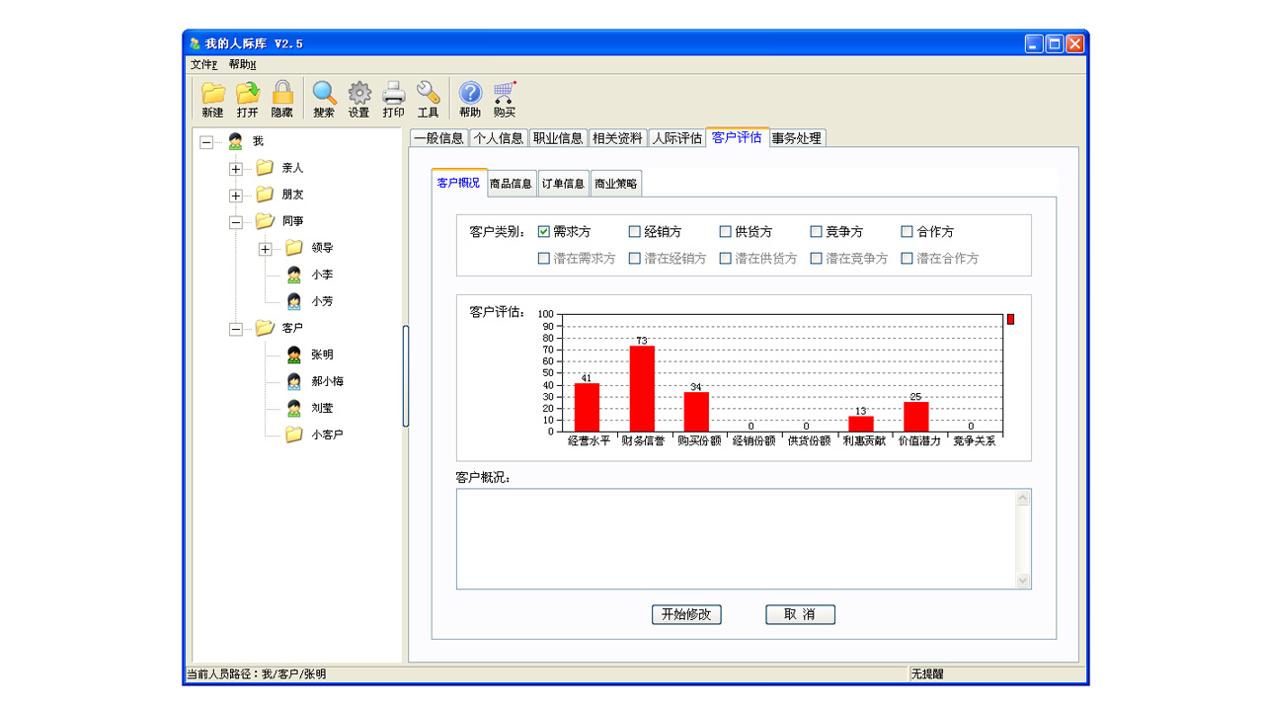Click the 隐藏 (Hide) lock icon
The height and width of the screenshot is (711, 1264).
[281, 95]
